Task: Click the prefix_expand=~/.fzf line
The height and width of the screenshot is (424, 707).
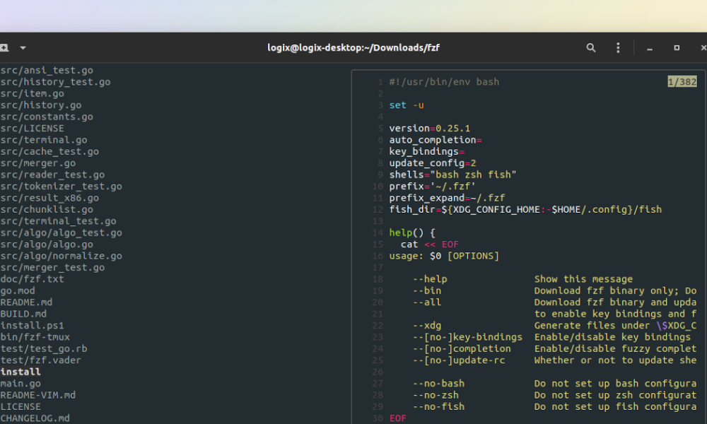Action: pyautogui.click(x=448, y=199)
